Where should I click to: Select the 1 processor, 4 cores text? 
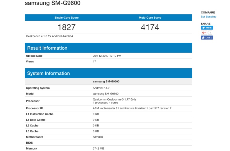click(x=105, y=103)
